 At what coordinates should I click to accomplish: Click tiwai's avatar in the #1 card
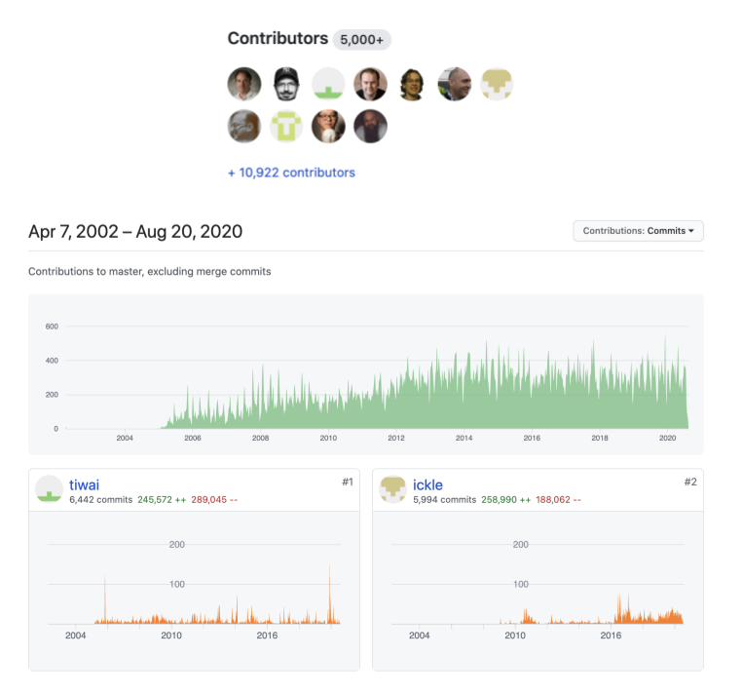(x=50, y=489)
